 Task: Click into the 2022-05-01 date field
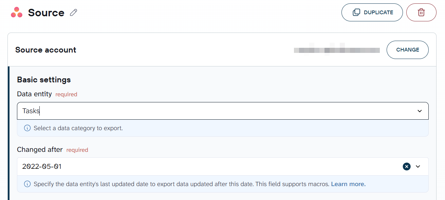210,166
